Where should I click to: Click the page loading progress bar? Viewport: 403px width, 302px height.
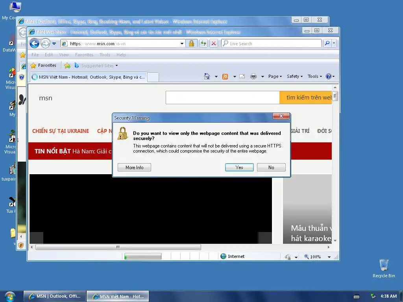point(143,256)
